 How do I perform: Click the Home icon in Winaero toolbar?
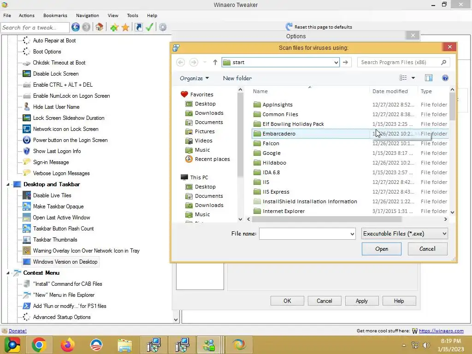(x=100, y=27)
